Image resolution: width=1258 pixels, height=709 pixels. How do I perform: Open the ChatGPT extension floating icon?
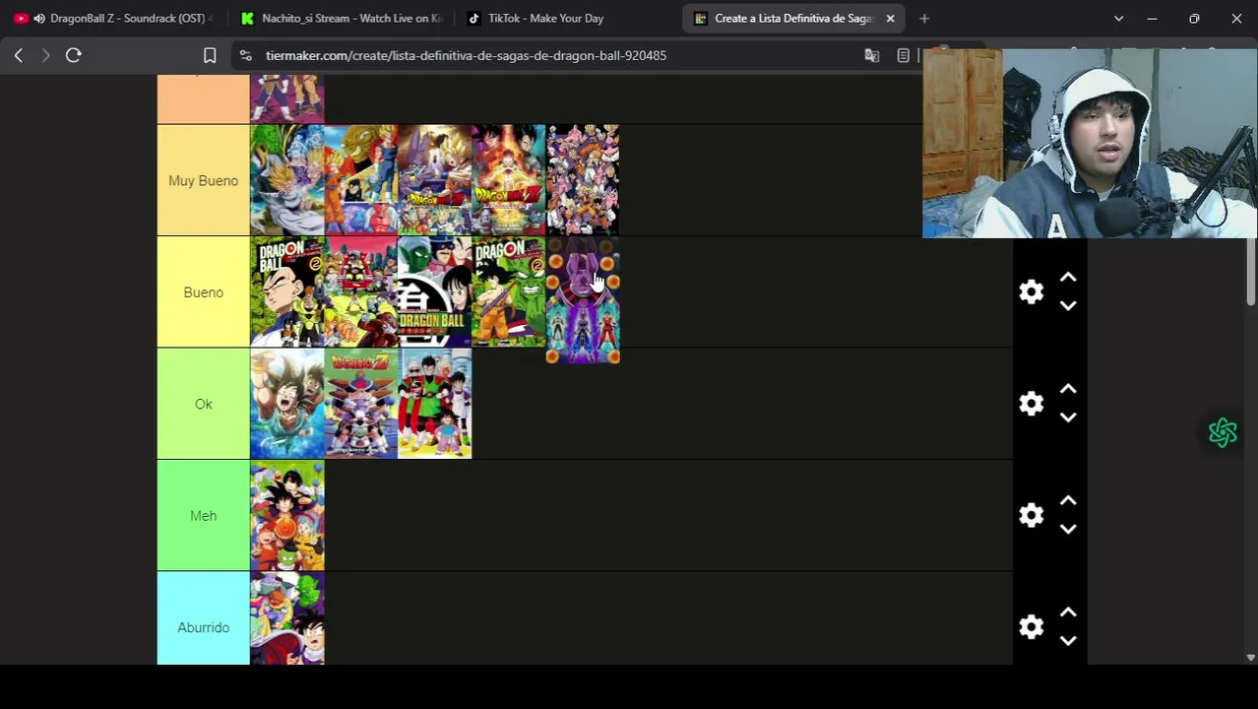tap(1223, 432)
